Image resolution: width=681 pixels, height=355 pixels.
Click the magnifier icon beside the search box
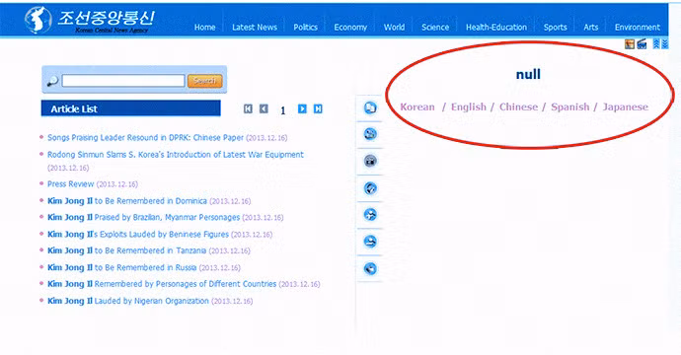click(x=52, y=81)
